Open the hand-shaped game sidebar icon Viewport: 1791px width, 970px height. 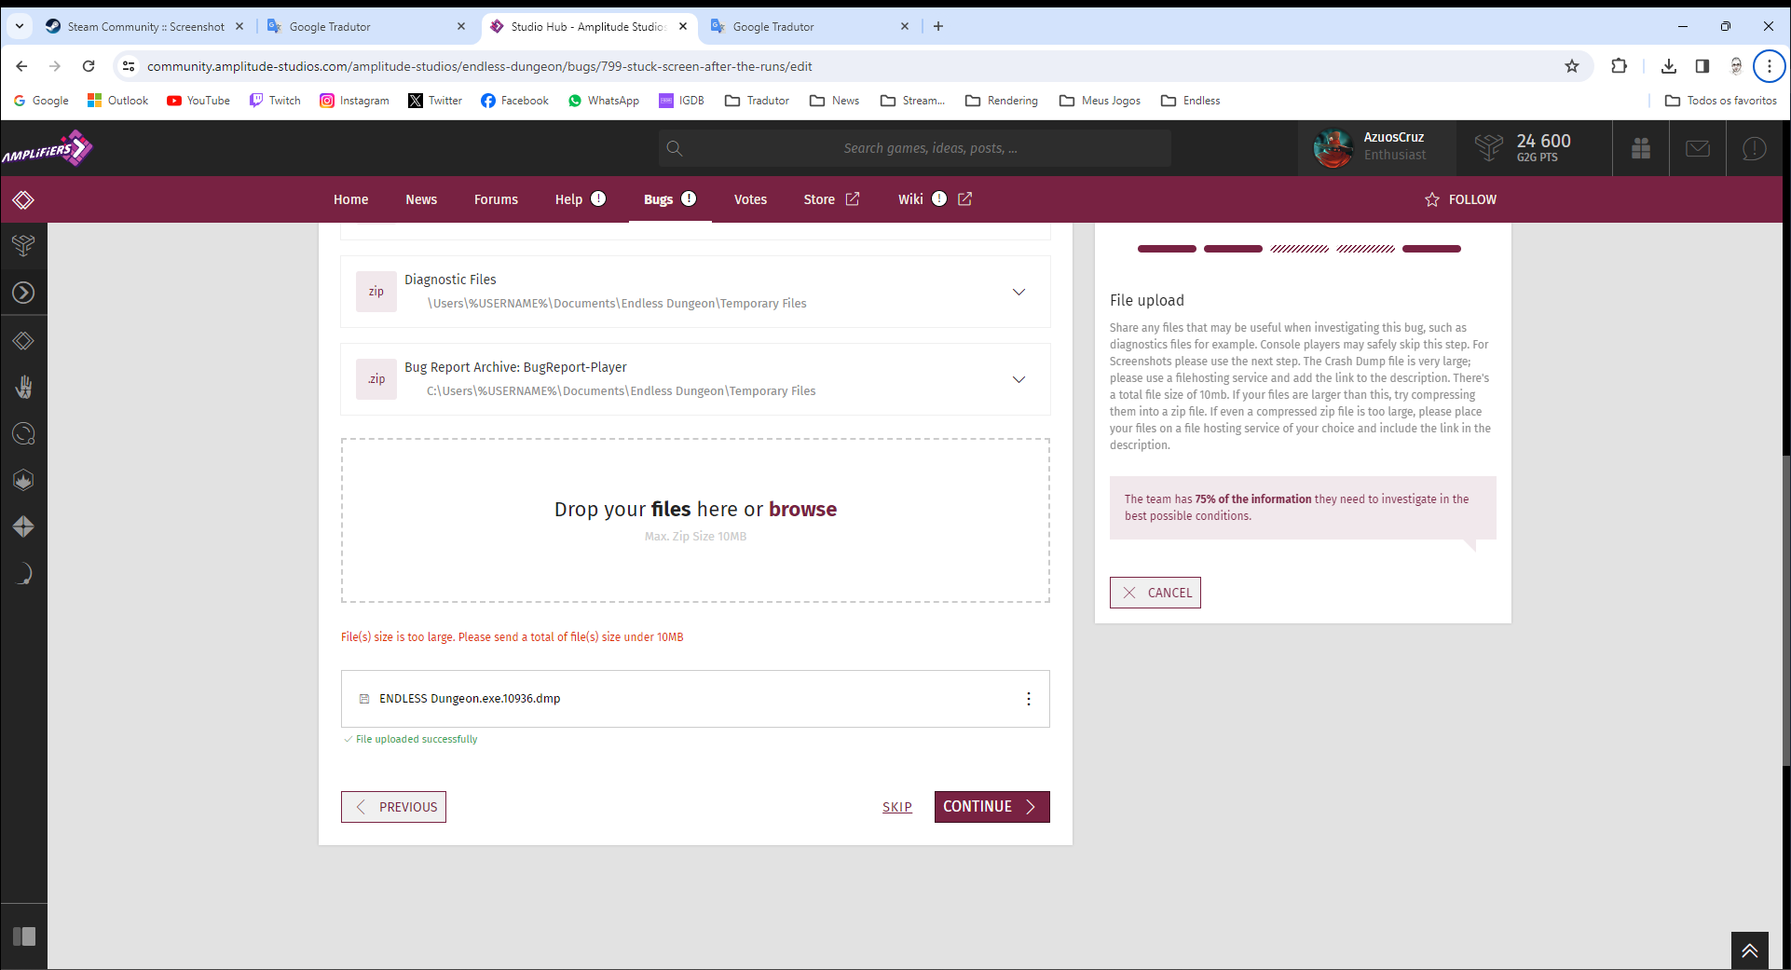(23, 387)
